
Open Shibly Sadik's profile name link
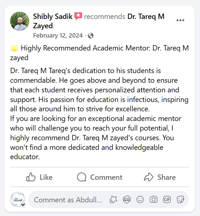coord(52,16)
